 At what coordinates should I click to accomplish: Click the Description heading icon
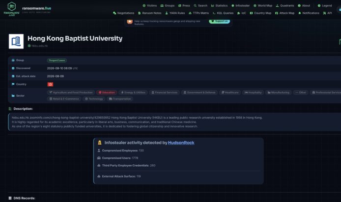click(10, 109)
